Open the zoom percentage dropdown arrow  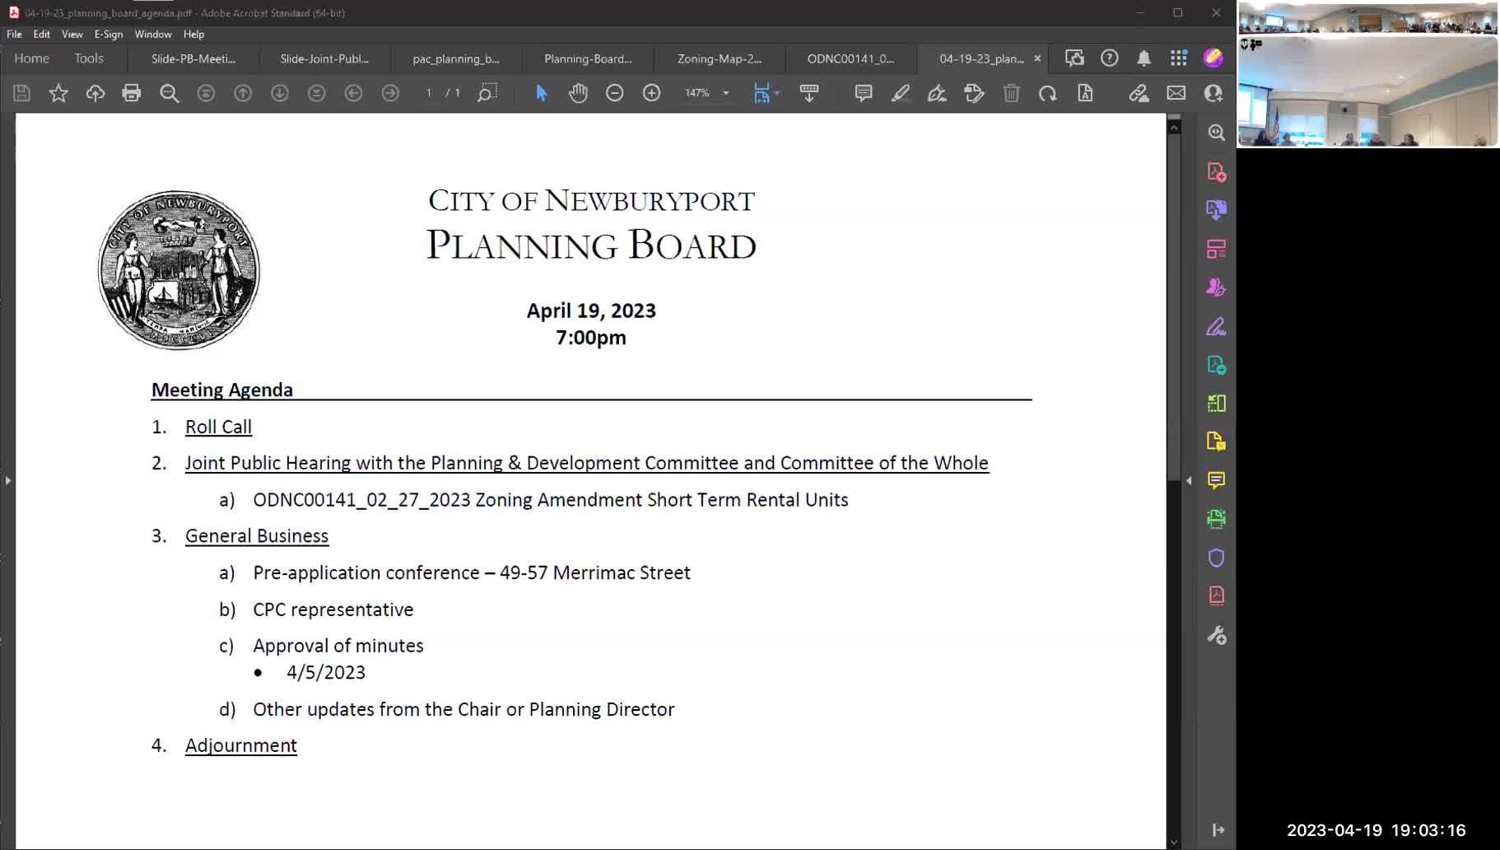[726, 93]
